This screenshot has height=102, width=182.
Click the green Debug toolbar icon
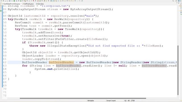[x=14, y=1]
